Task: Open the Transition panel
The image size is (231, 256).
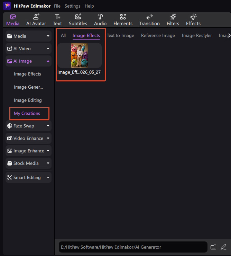Action: (149, 20)
